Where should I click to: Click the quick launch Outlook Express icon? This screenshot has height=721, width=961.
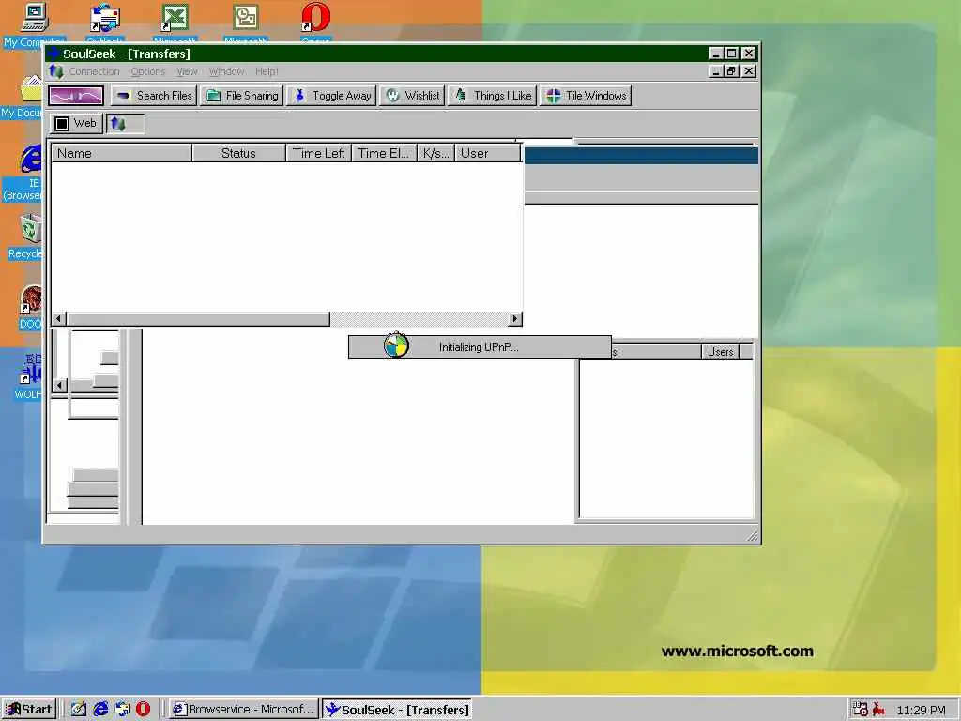pyautogui.click(x=122, y=710)
